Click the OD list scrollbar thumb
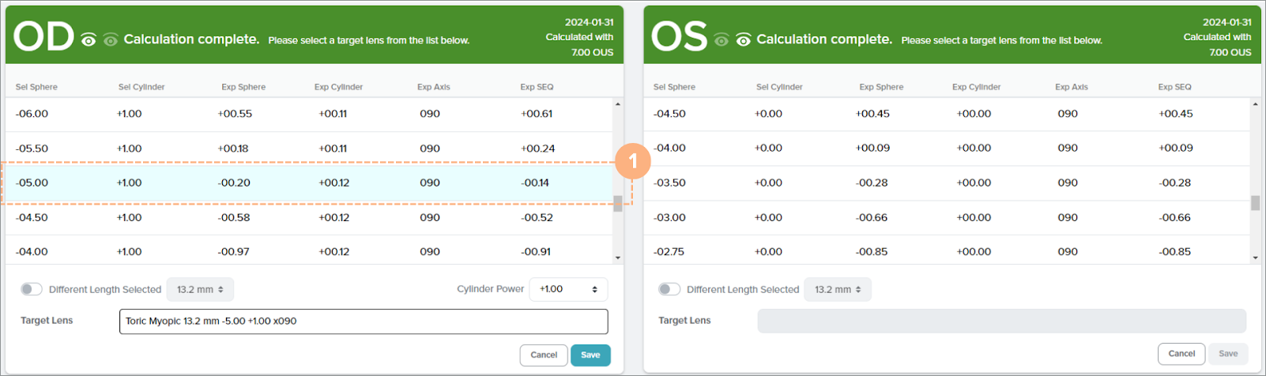 [617, 204]
